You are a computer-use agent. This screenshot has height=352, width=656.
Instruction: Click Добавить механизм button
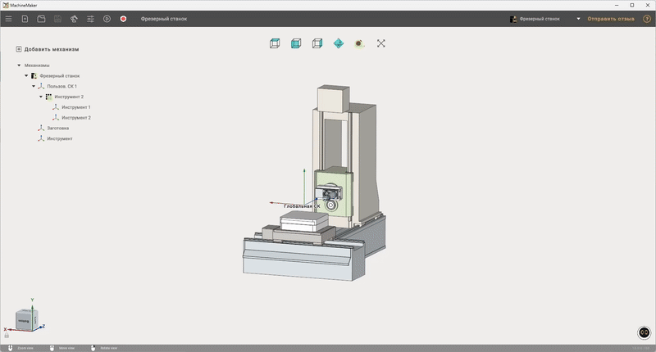(48, 49)
